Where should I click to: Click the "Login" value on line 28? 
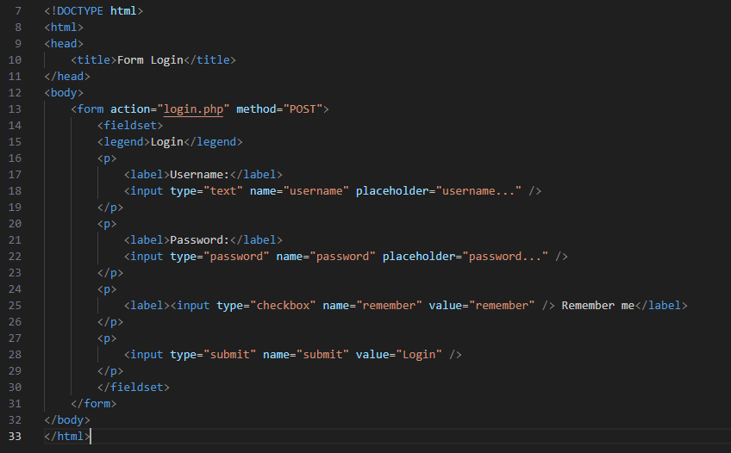click(x=419, y=355)
